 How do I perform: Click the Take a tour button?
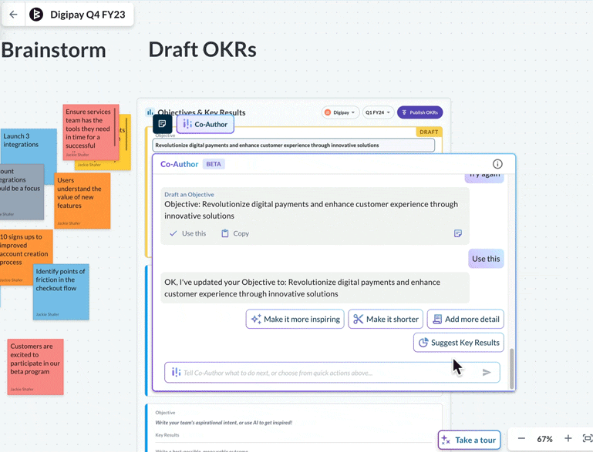click(x=469, y=440)
